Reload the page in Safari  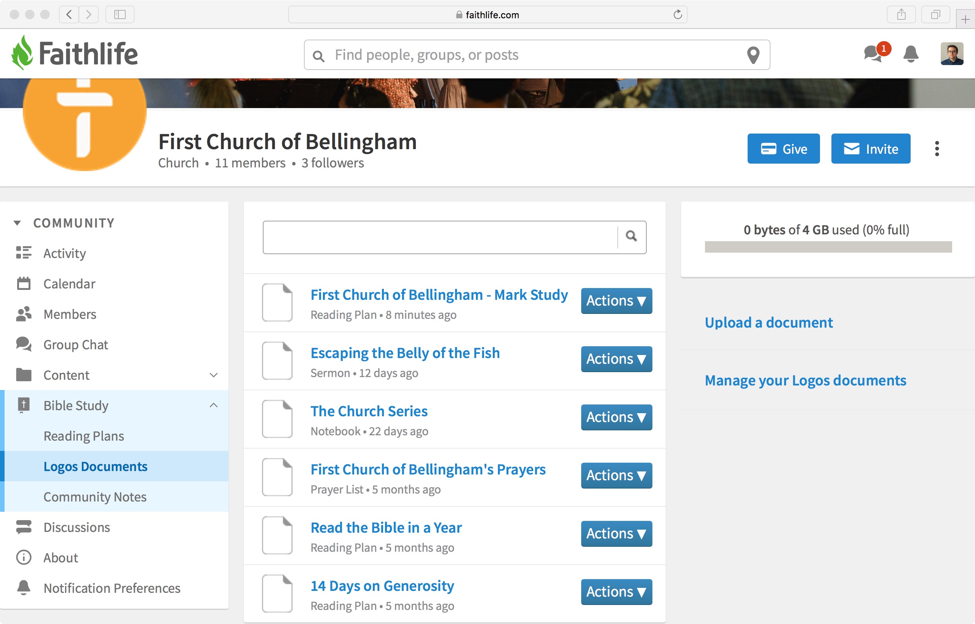coord(677,14)
